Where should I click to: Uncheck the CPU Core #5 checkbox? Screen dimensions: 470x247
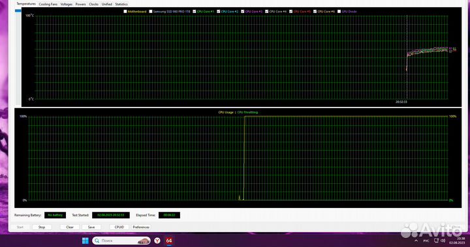pos(290,11)
